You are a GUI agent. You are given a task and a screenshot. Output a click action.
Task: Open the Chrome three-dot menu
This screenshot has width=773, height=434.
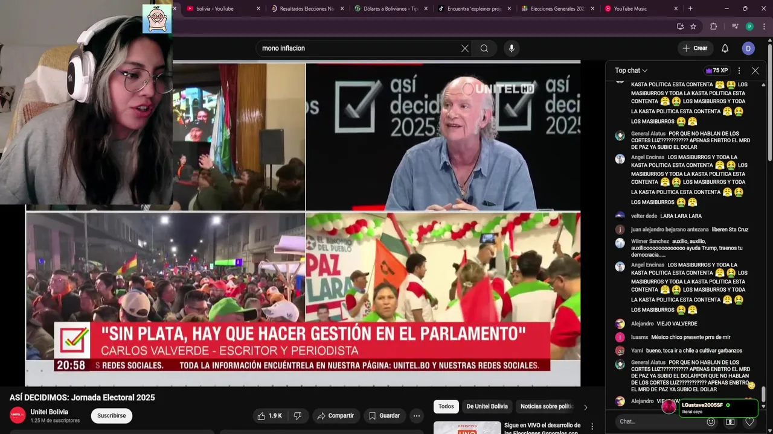[x=764, y=27]
